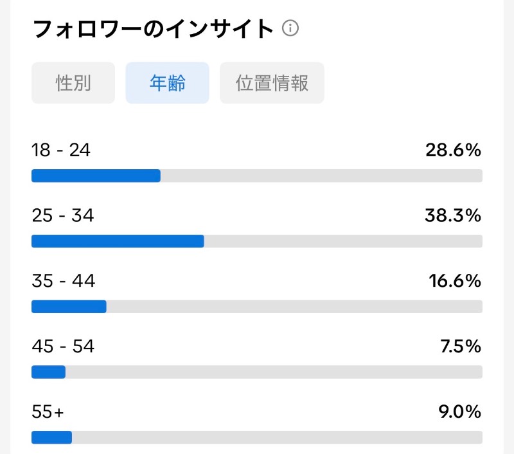Switch to the 性別 tab
This screenshot has width=514, height=454.
point(73,83)
